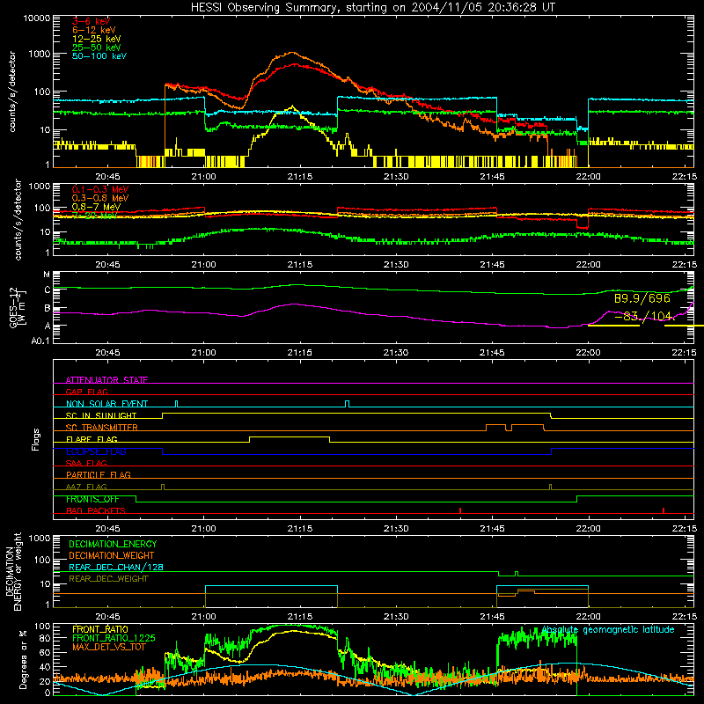This screenshot has height=704, width=704.
Task: Click the B9.9/696 annotation in the GOES plot
Action: click(x=642, y=298)
